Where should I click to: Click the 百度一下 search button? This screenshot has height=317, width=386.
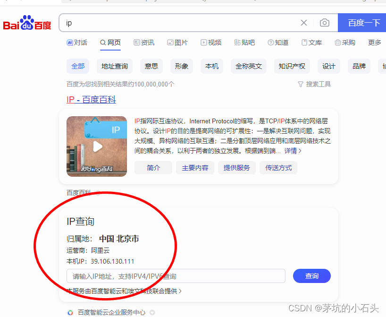pyautogui.click(x=362, y=23)
